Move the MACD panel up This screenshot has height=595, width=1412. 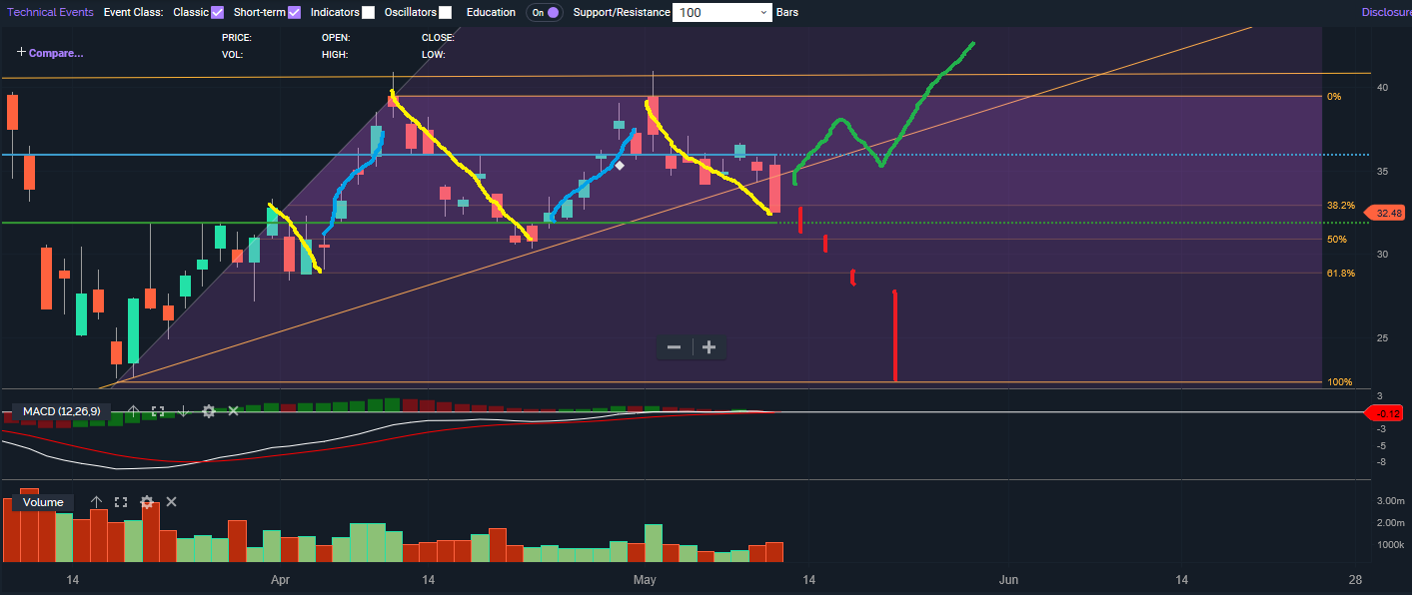(133, 411)
